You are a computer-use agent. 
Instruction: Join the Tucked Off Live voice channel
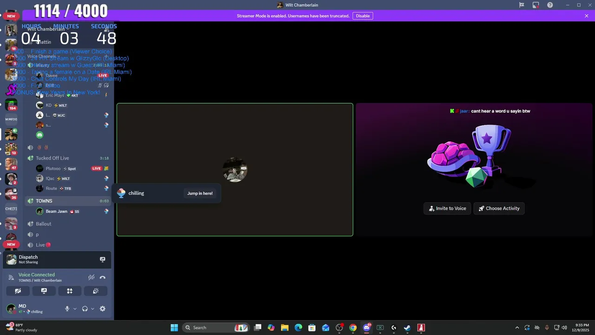click(68, 158)
